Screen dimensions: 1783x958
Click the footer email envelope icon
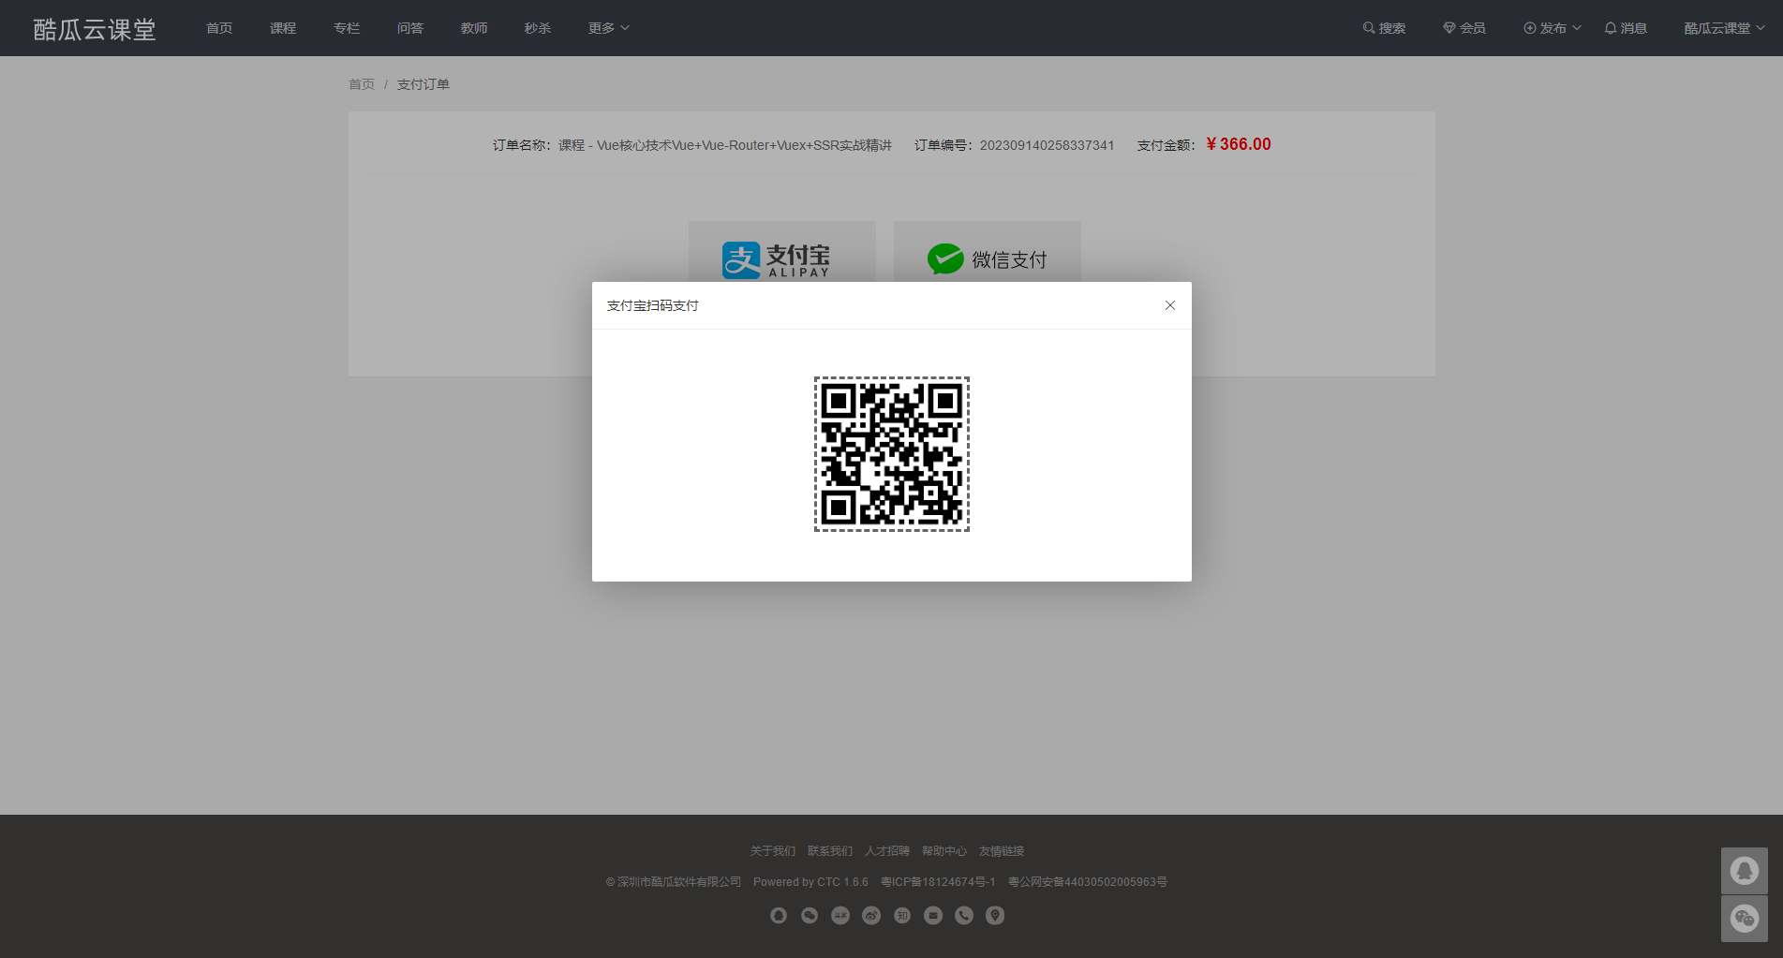pyautogui.click(x=933, y=916)
